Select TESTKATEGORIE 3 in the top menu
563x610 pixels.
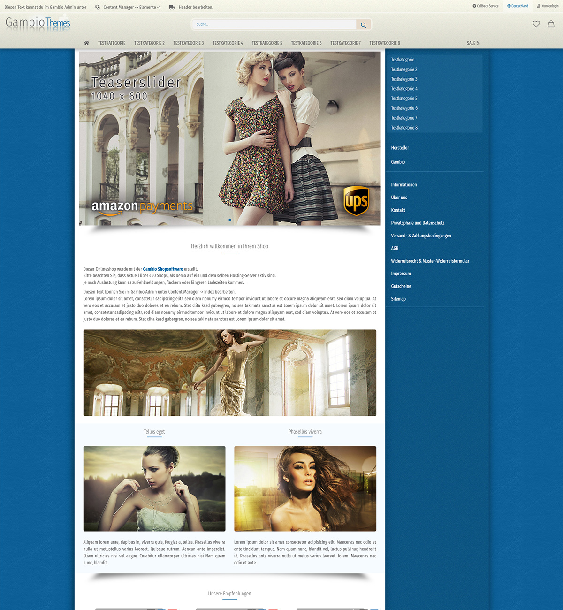click(x=189, y=43)
